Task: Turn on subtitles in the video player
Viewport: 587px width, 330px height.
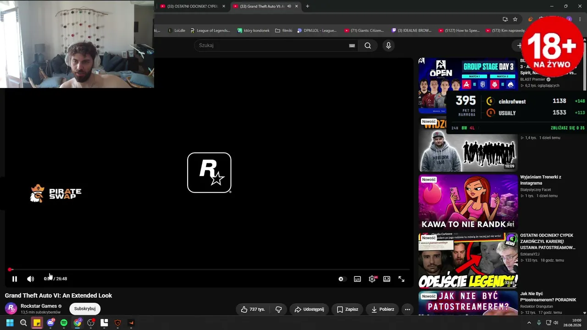Action: click(x=357, y=279)
